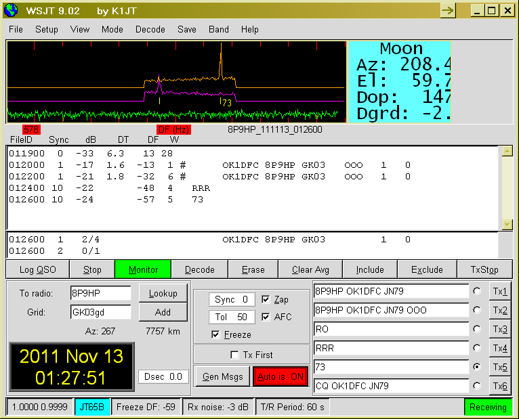Click the 8P9HP OK1DFC JN79 message field
Viewport: 519px width, 419px height.
point(391,291)
